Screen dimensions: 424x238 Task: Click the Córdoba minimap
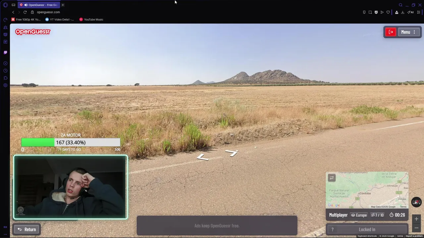(367, 190)
